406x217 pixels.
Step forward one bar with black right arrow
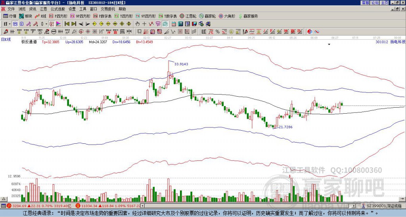88,24
